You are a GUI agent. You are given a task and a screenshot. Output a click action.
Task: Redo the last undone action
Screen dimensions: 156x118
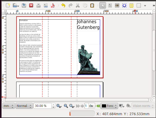(71, 5)
